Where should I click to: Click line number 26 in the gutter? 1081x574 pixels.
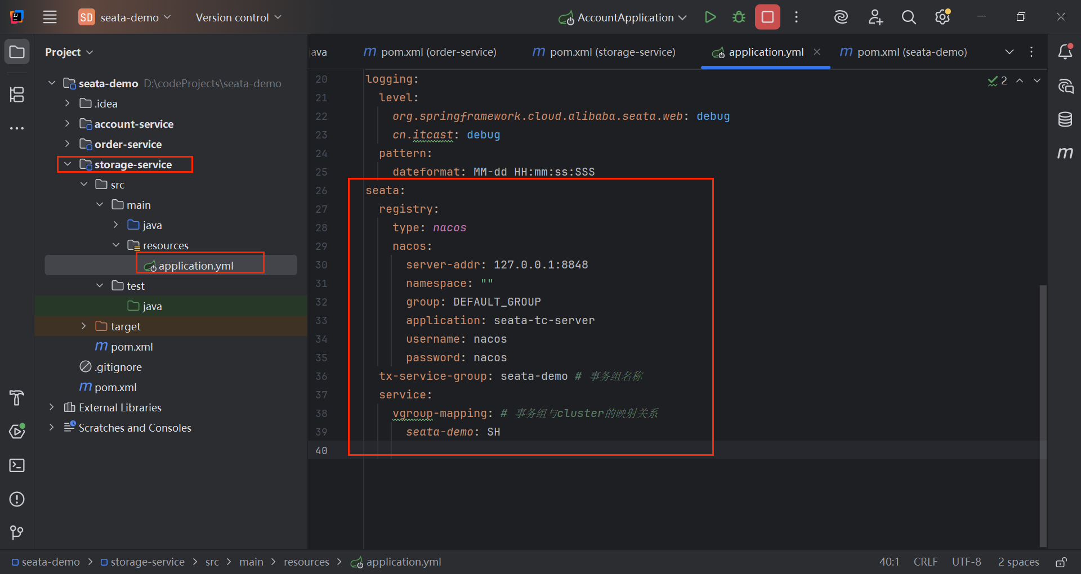coord(321,191)
